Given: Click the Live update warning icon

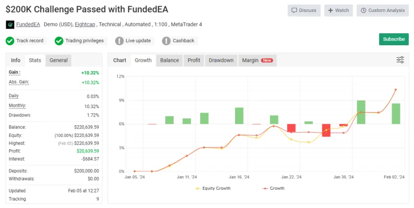Looking at the screenshot, I should (119, 41).
